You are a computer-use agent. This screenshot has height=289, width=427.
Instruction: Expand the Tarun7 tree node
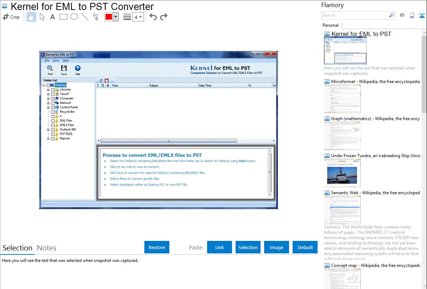point(48,94)
